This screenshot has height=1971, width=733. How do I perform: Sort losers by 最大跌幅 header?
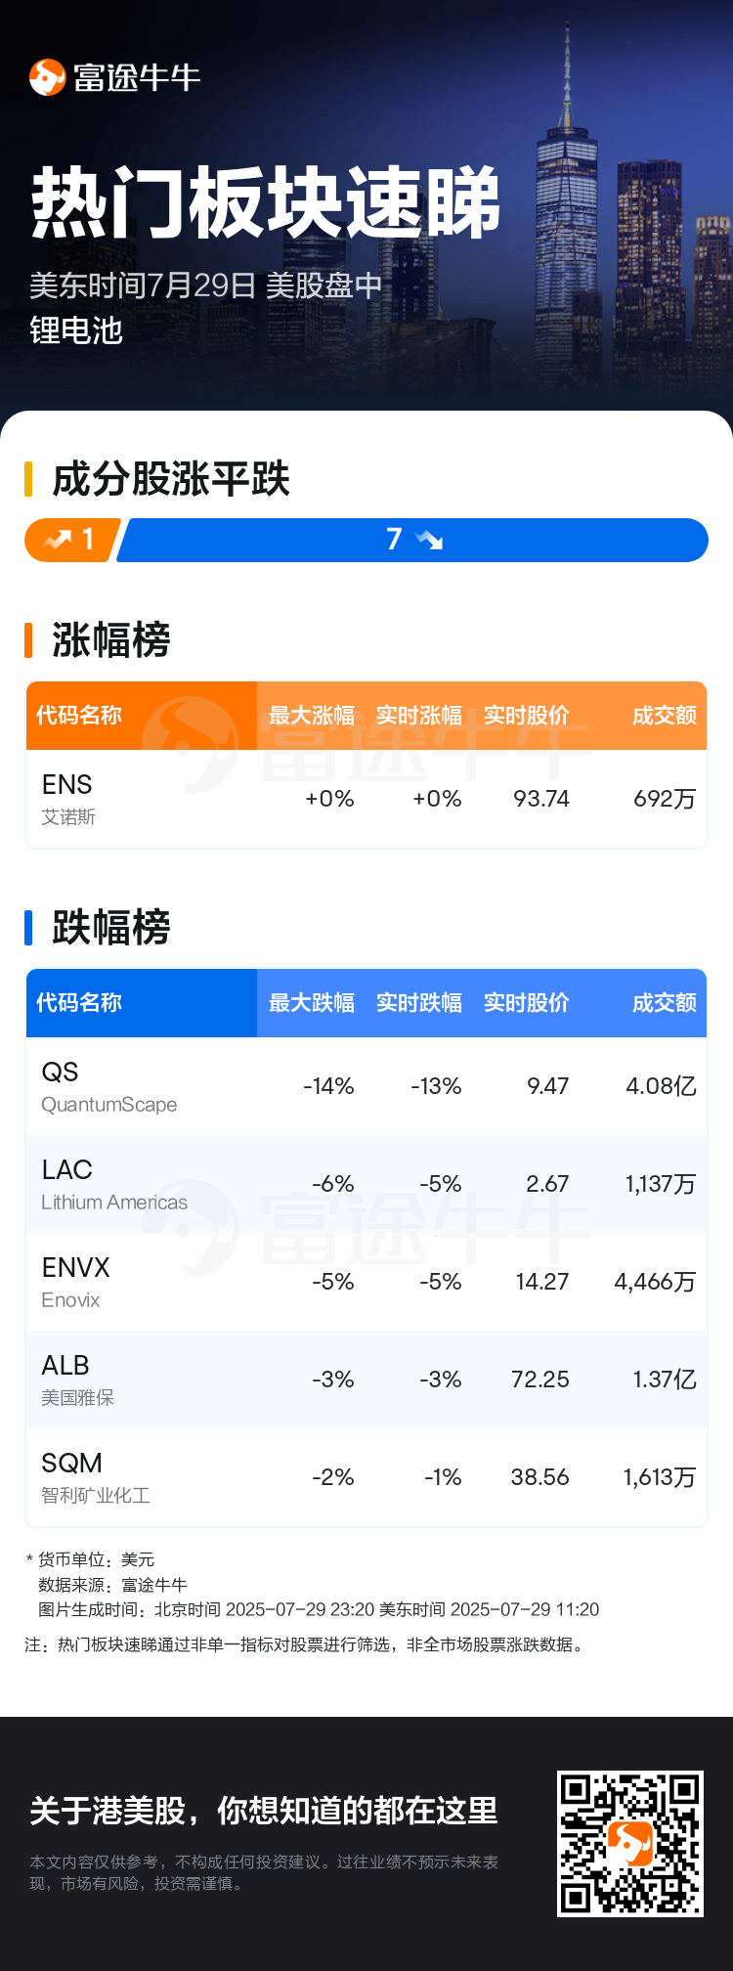(x=312, y=1003)
